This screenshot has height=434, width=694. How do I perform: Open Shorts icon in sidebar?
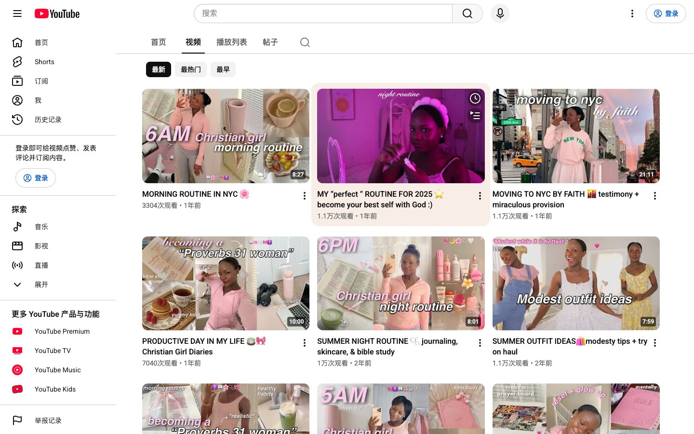click(x=17, y=62)
